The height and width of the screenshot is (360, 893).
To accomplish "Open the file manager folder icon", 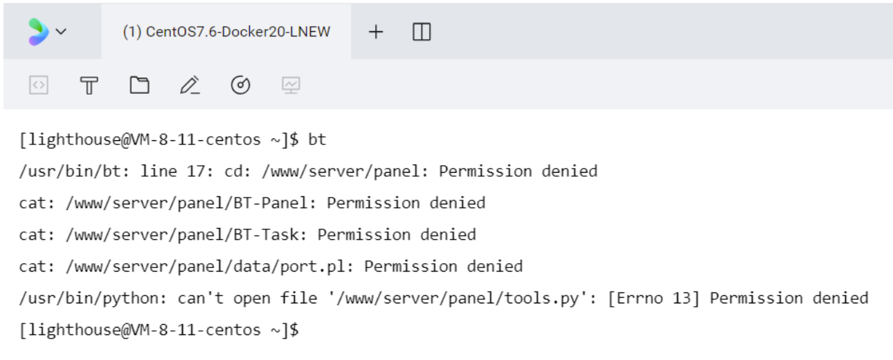I will [x=140, y=86].
